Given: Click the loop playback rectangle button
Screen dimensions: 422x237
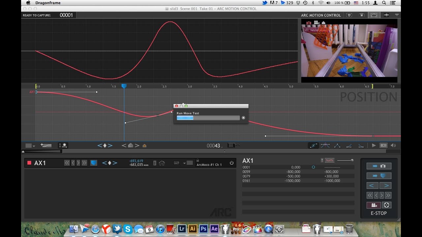Looking at the screenshot, I should (x=383, y=145).
